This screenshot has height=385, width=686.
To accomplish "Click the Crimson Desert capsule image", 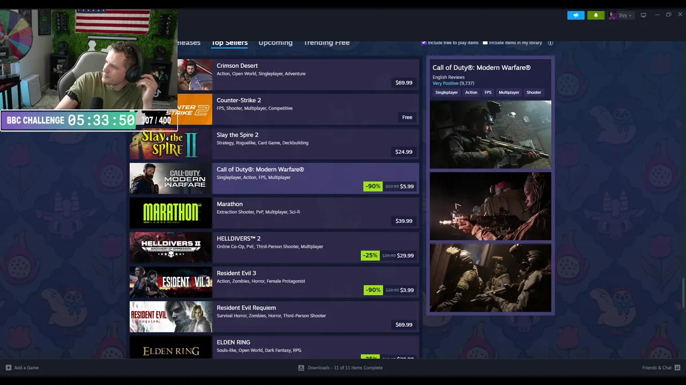I will 195,75.
